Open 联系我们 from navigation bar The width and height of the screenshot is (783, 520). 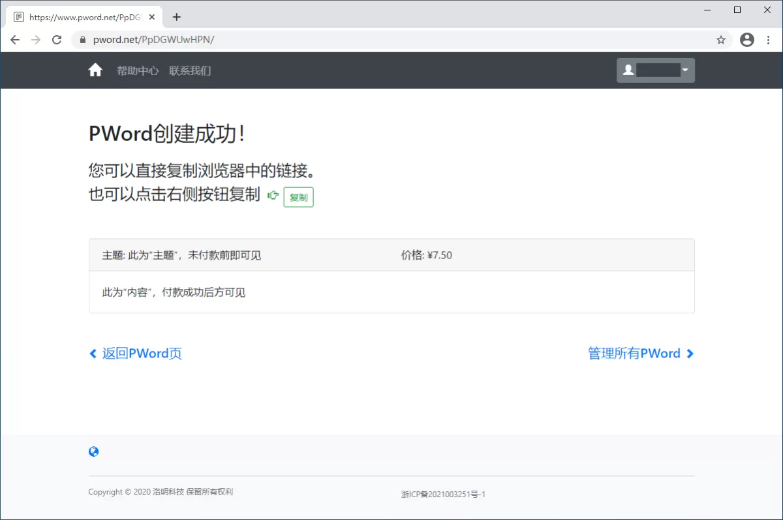190,70
